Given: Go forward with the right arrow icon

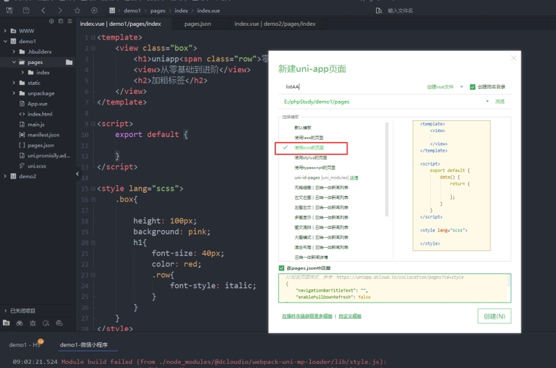Looking at the screenshot, I should pos(60,10).
